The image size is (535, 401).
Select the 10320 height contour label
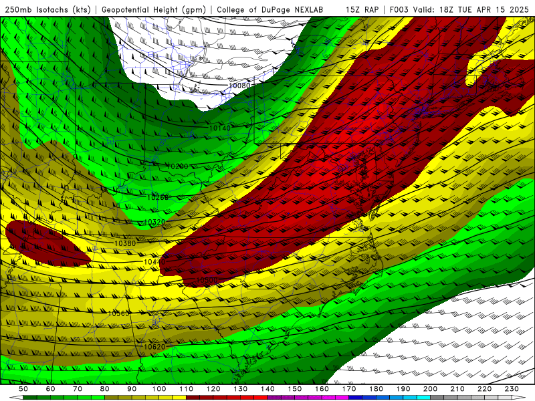click(154, 222)
